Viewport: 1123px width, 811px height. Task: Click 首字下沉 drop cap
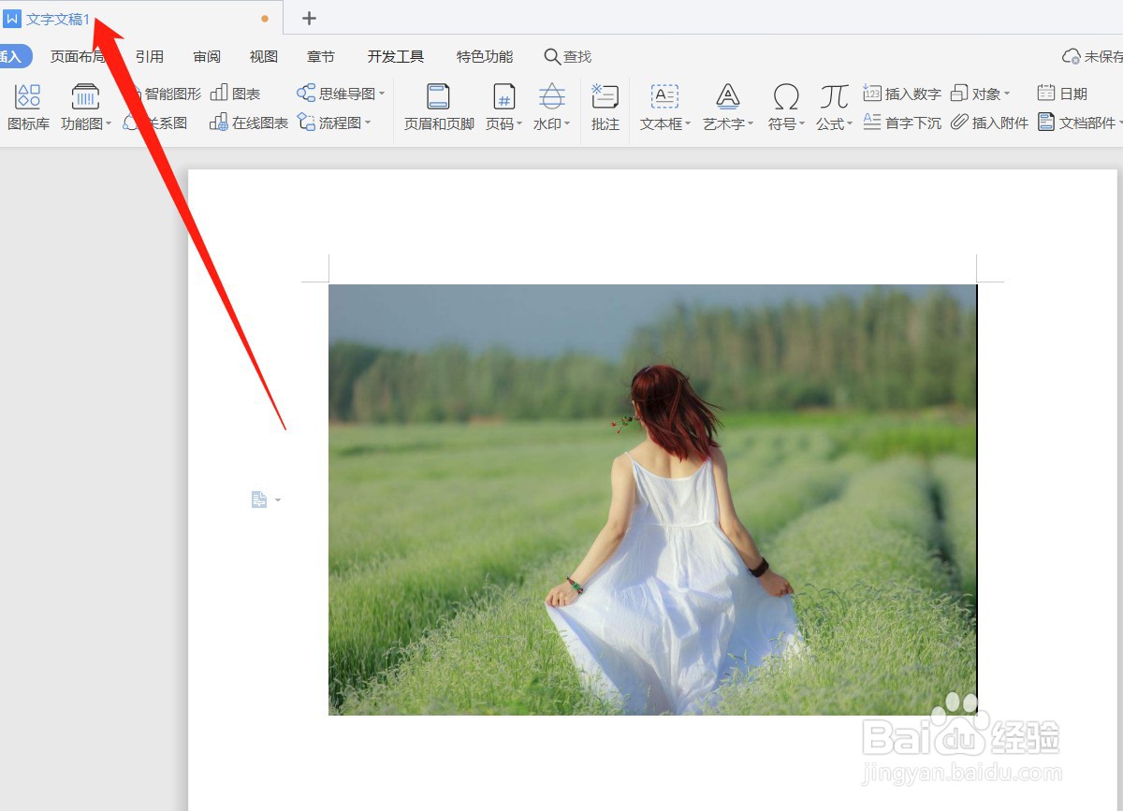click(902, 123)
